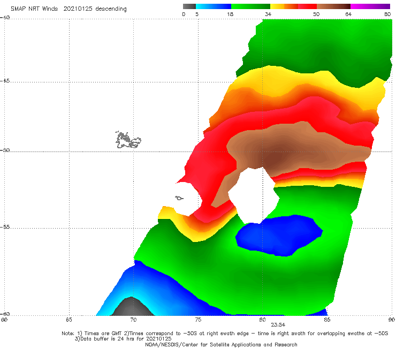This screenshot has width=396, height=348.
Task: Select the gray segment of the wind color bar
Action: [189, 6]
